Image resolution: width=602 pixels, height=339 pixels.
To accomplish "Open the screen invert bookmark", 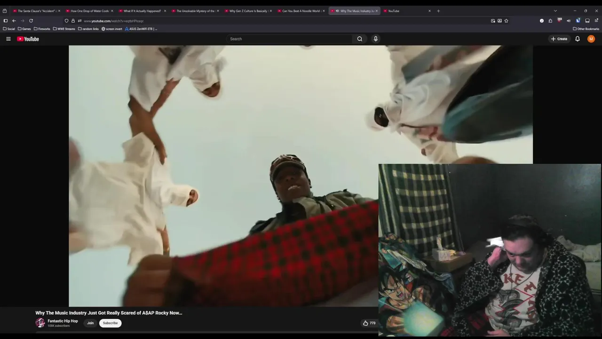I will 112,29.
